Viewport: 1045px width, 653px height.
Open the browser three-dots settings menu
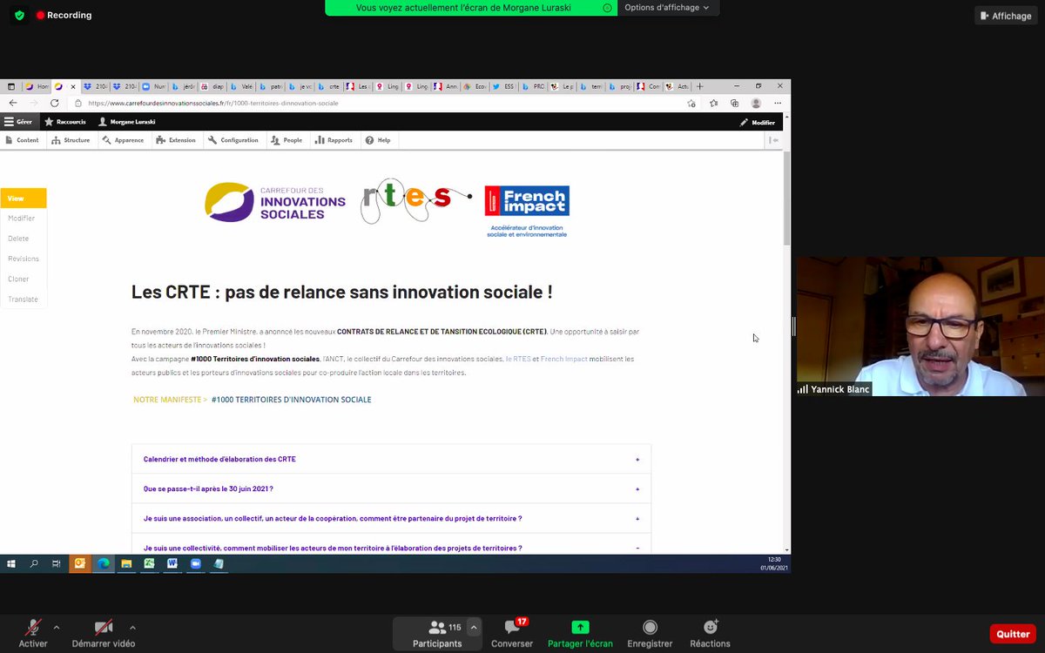click(x=778, y=103)
